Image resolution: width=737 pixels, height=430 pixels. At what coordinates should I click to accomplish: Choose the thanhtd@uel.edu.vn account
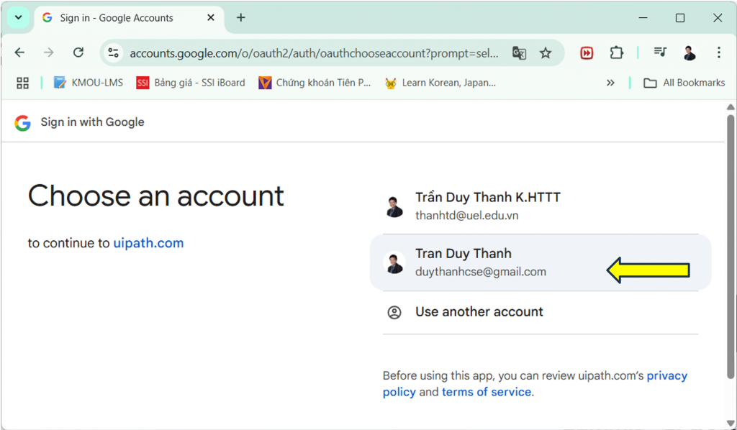click(x=541, y=206)
